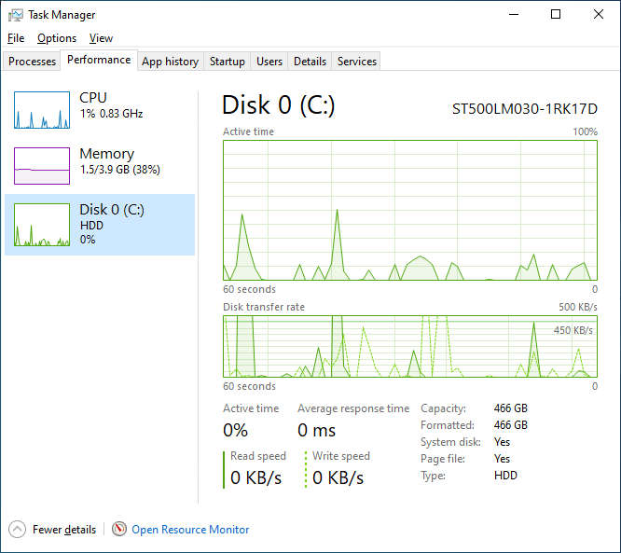Collapse view with Fewer details chevron
This screenshot has height=553, width=621.
coord(18,529)
